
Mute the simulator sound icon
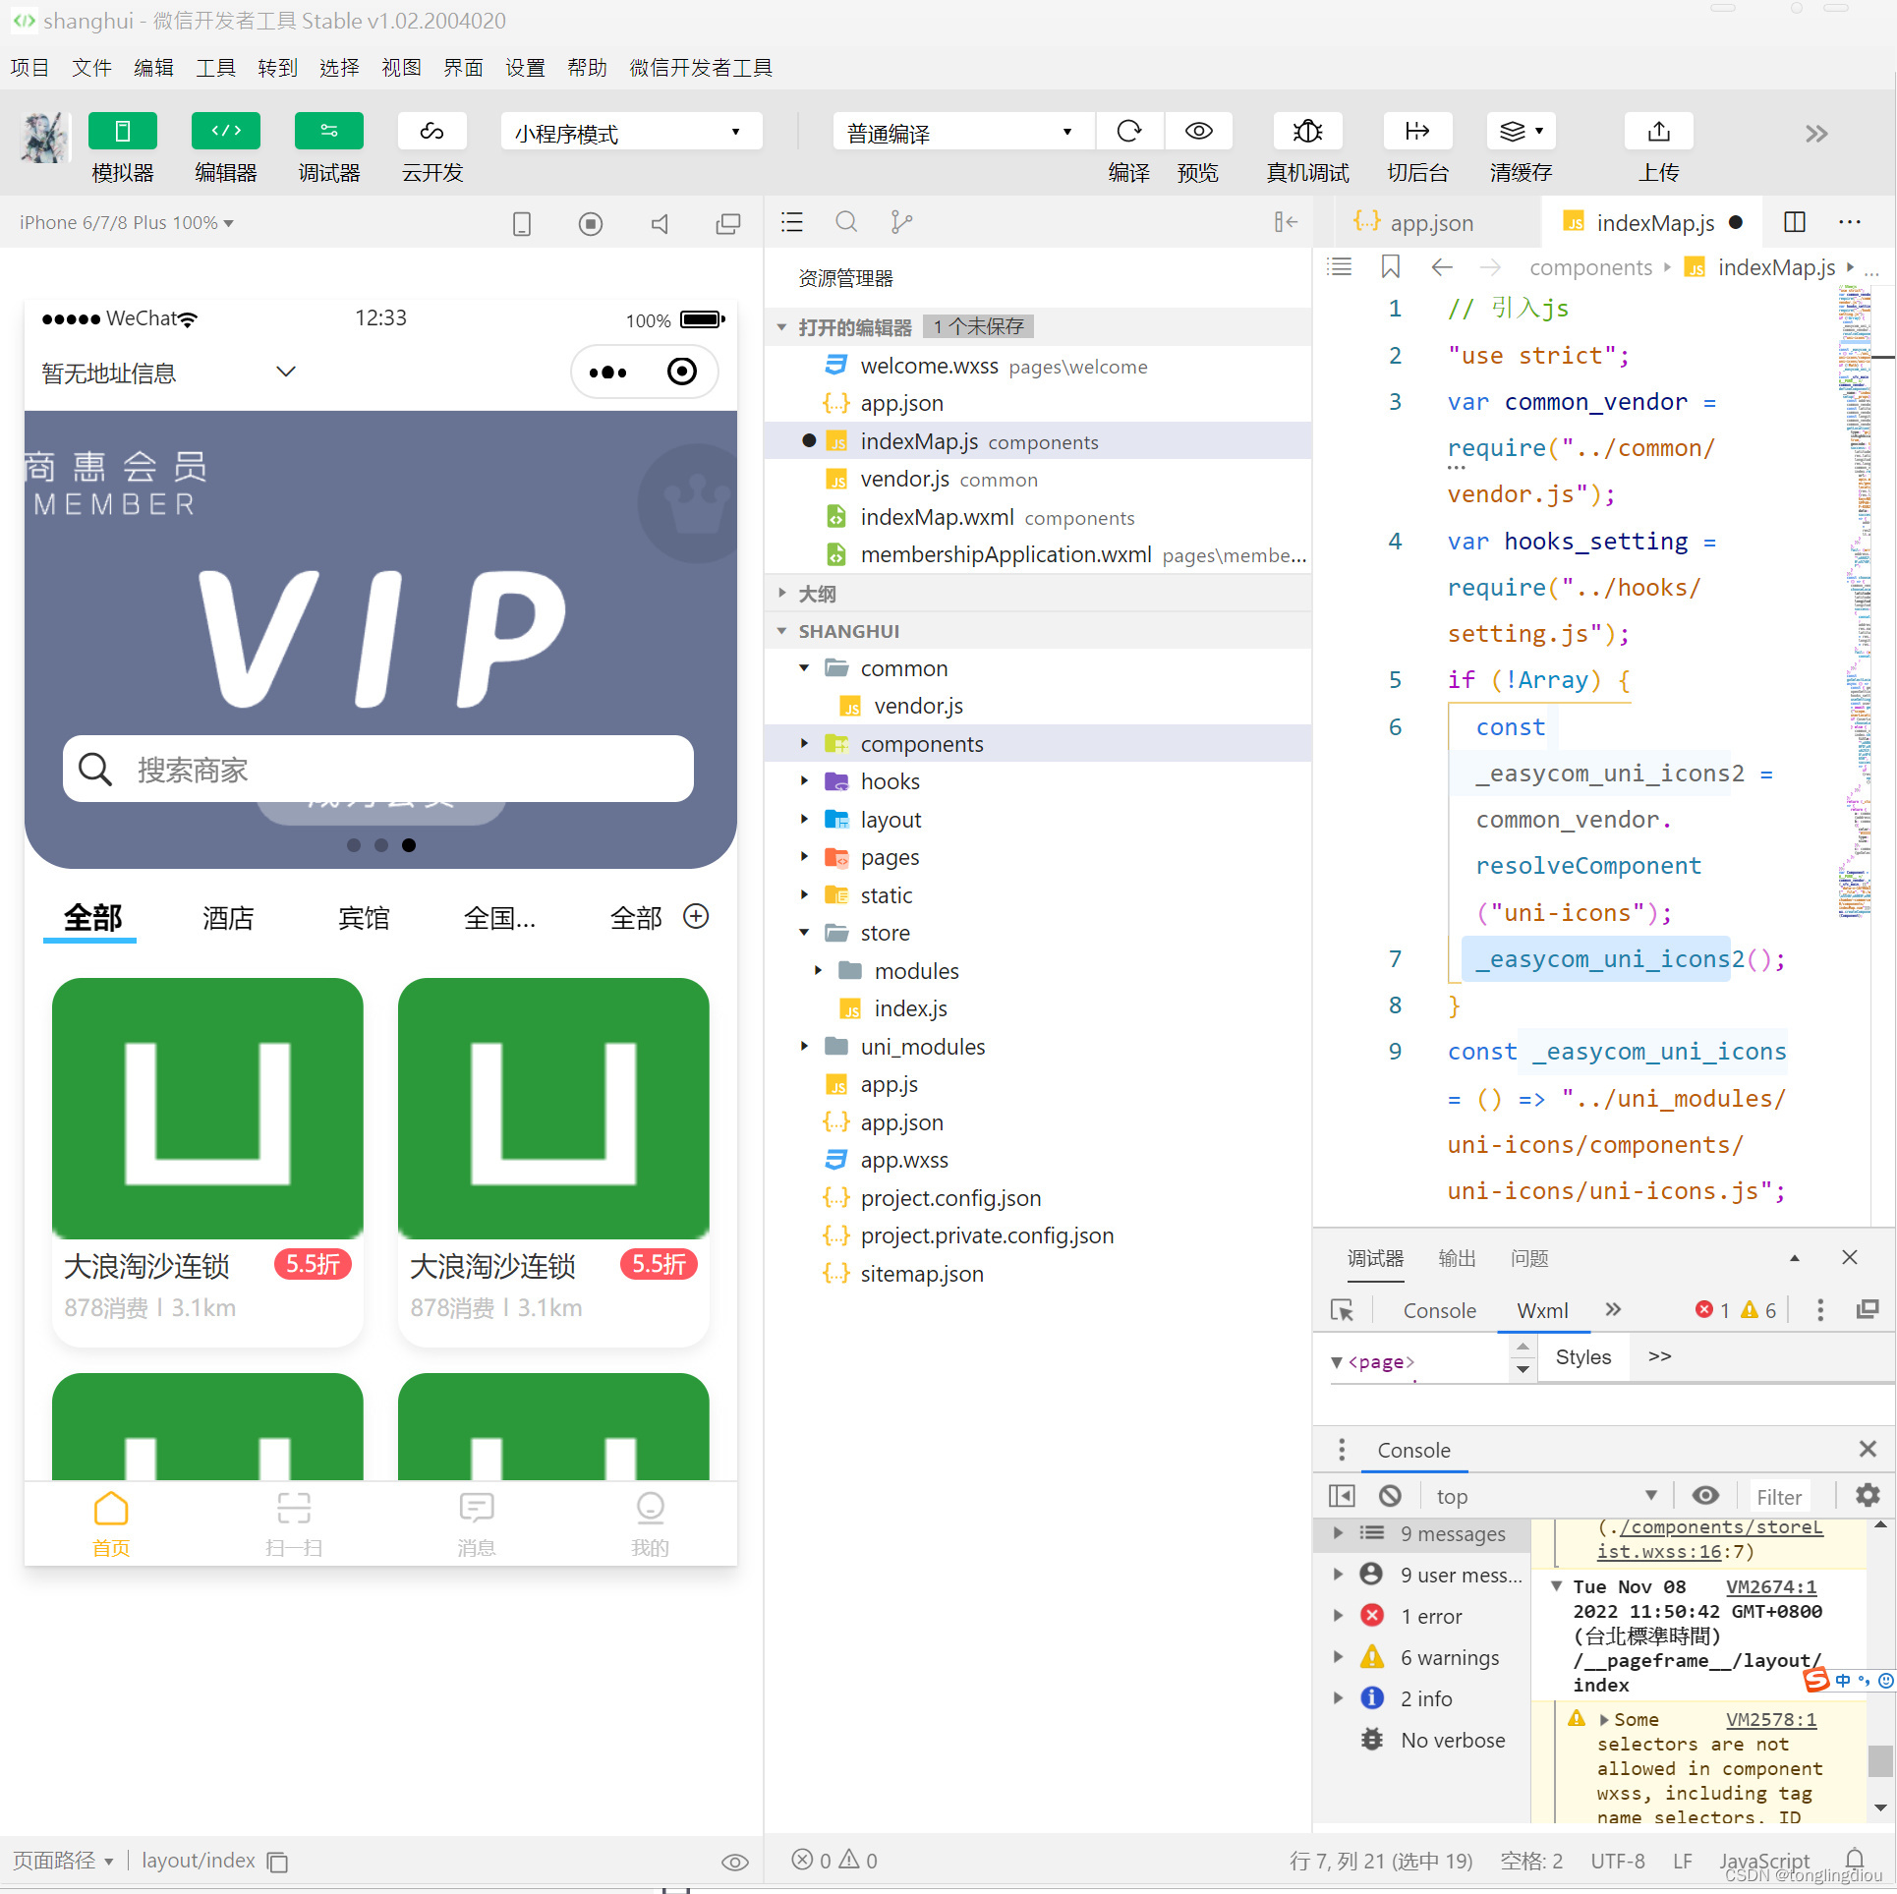click(x=660, y=222)
